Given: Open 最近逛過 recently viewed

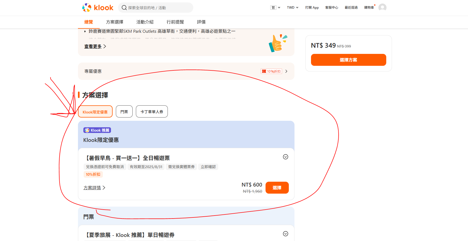Looking at the screenshot, I should coord(351,8).
